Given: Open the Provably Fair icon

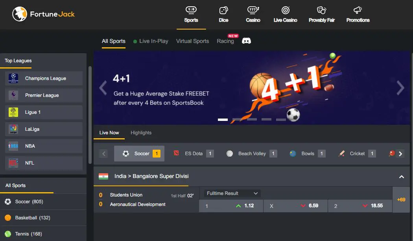Looking at the screenshot, I should pyautogui.click(x=321, y=10).
